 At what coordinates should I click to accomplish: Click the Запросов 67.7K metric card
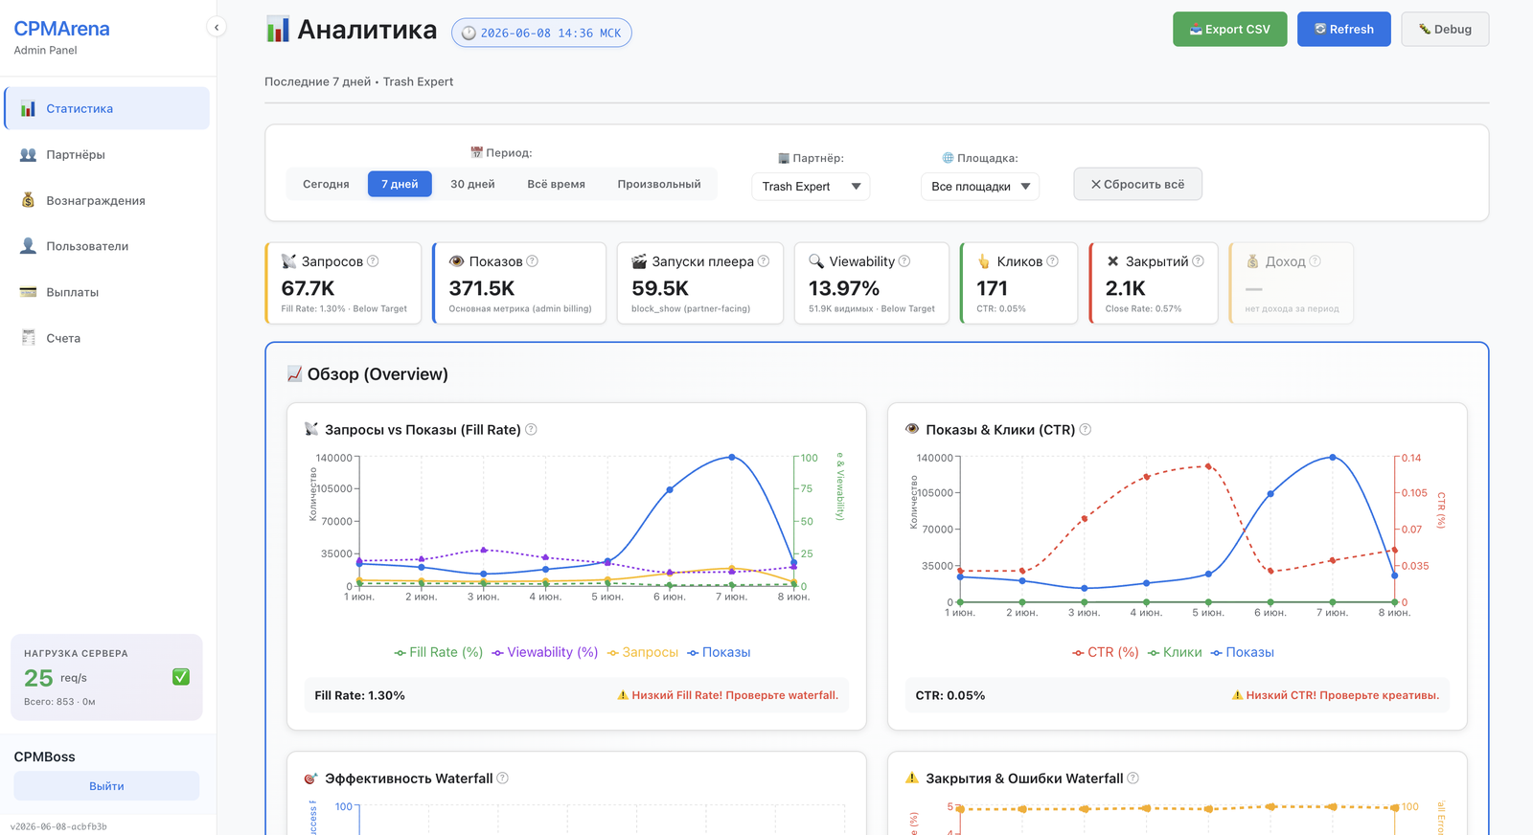pos(343,283)
